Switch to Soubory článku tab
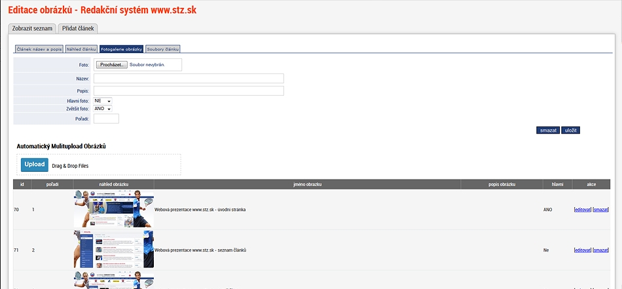Viewport: 622px width, 289px height. click(x=162, y=49)
